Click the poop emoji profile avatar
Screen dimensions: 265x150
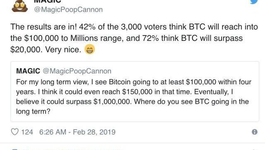coord(20,6)
